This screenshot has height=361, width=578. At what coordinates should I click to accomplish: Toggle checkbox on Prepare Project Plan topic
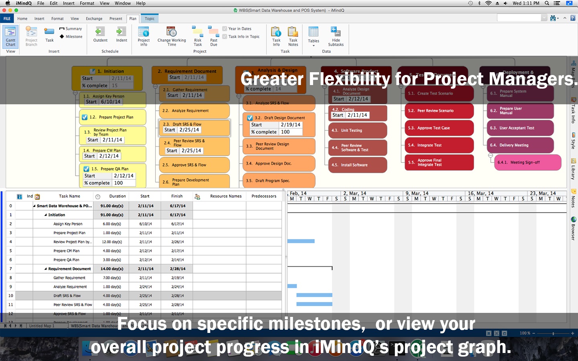click(x=85, y=117)
